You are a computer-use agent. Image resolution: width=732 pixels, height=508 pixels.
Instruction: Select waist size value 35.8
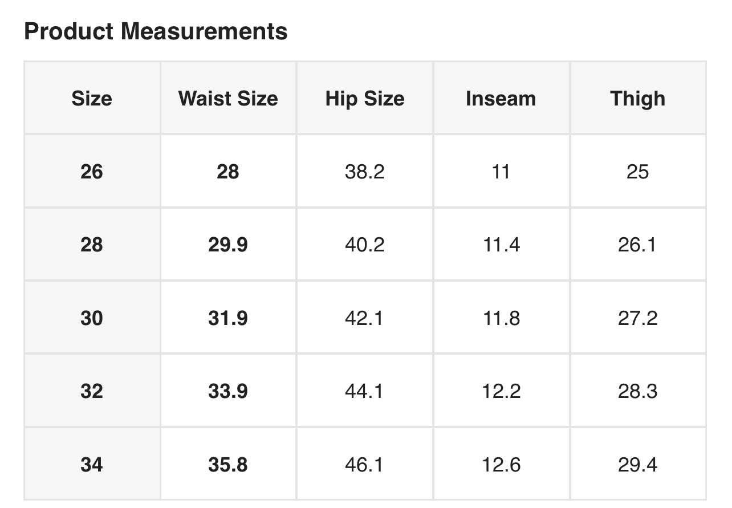coord(228,465)
